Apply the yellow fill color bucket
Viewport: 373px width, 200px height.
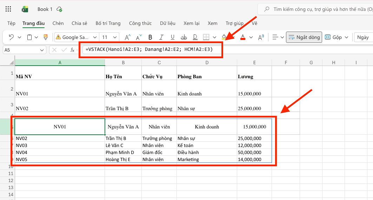224,37
